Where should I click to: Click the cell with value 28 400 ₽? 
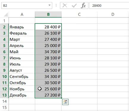(x=48, y=27)
